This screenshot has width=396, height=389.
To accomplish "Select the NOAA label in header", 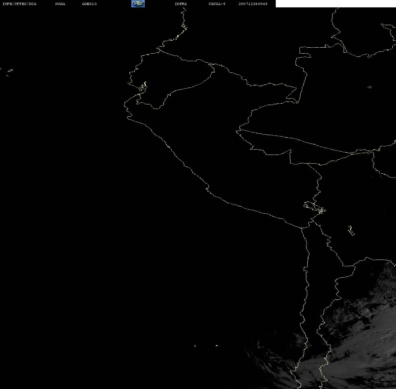I will 60,4.
